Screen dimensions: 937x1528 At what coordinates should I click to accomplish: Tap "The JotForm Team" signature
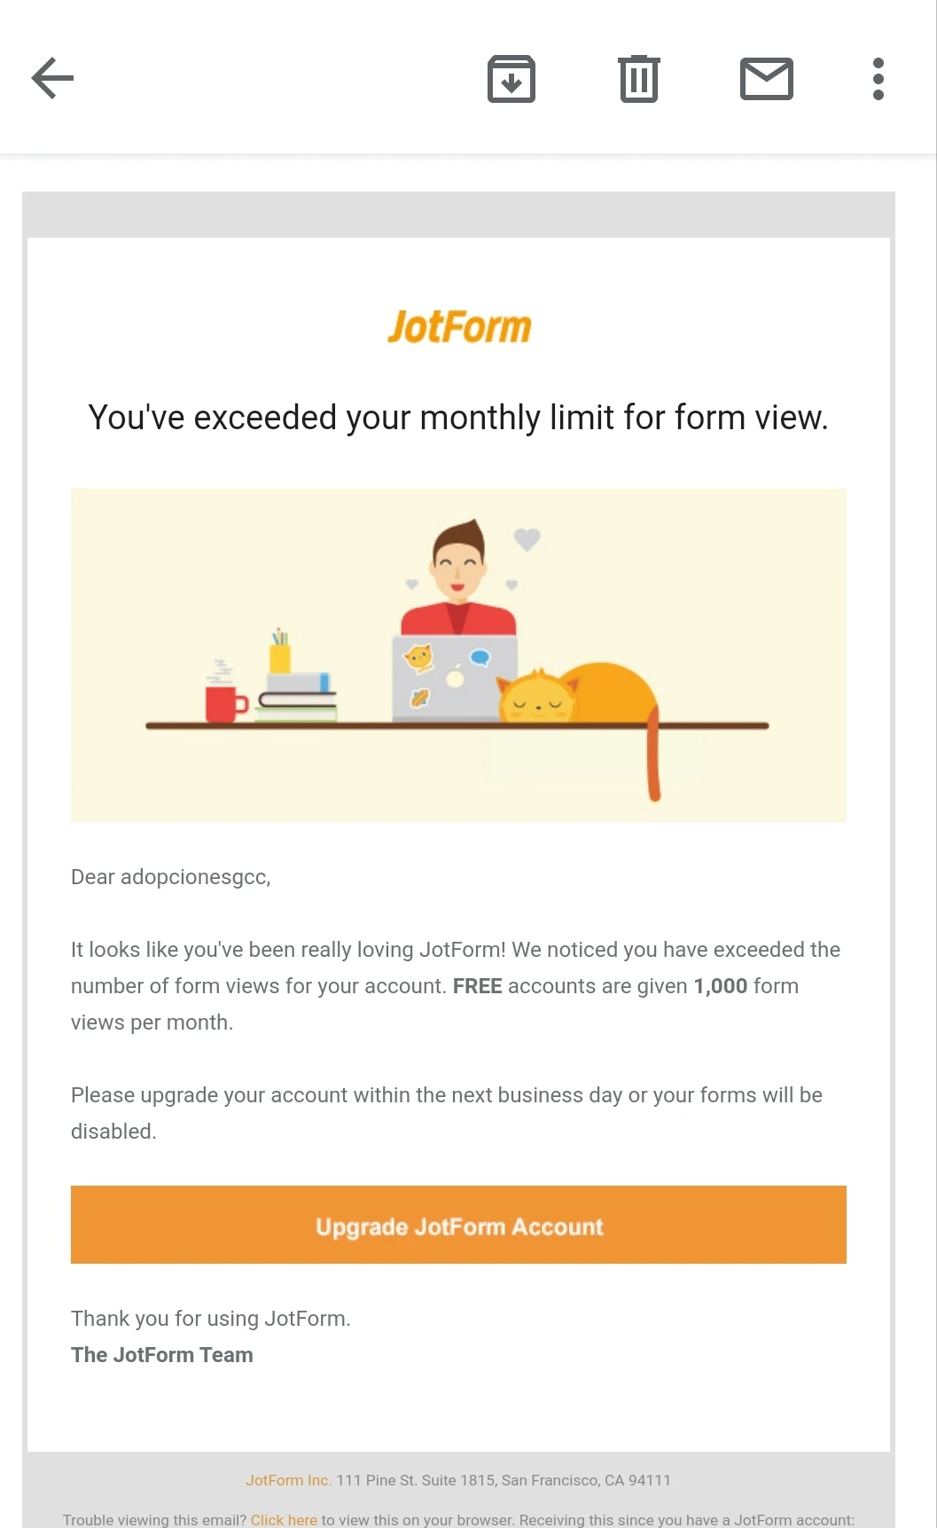161,1354
